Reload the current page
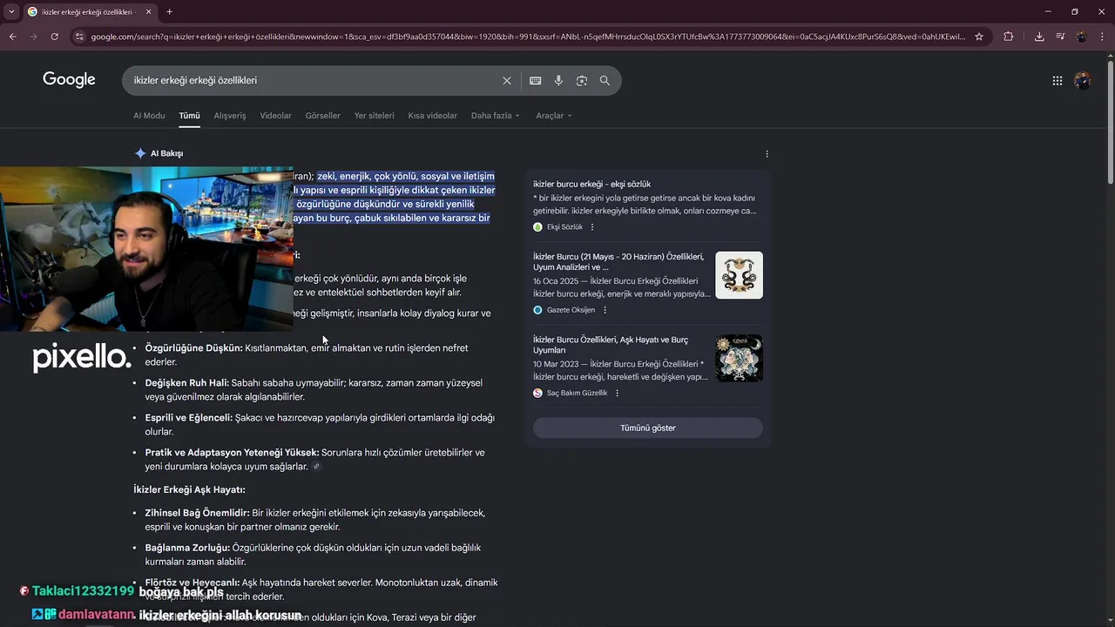 54,37
